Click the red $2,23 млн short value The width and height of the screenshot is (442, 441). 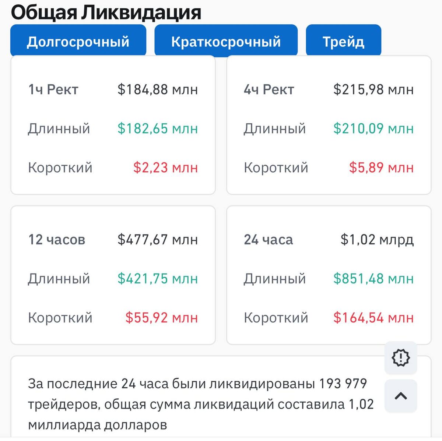pos(165,167)
